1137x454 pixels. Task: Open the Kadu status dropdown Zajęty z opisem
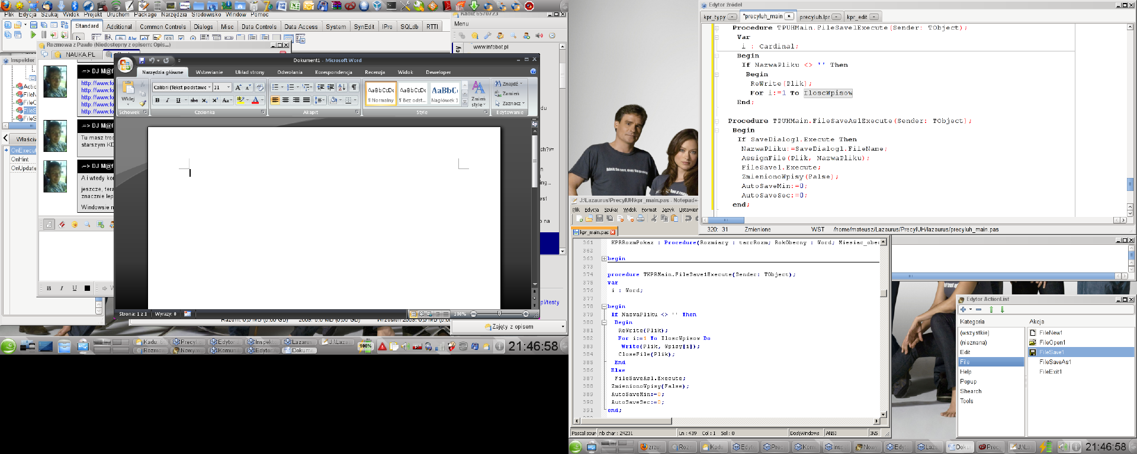point(509,326)
